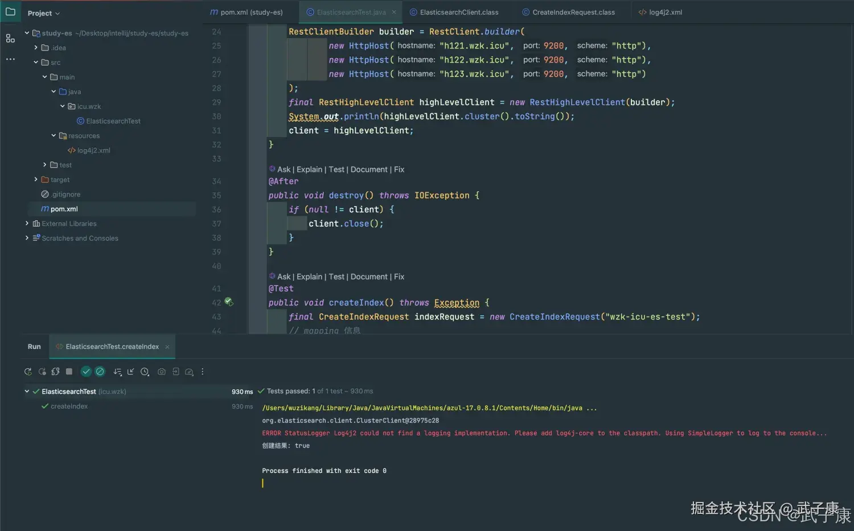
Task: Open the test history clock icon
Action: 145,372
